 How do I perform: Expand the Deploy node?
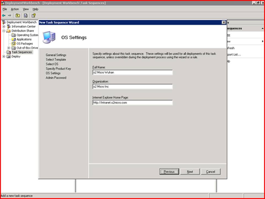point(4,56)
